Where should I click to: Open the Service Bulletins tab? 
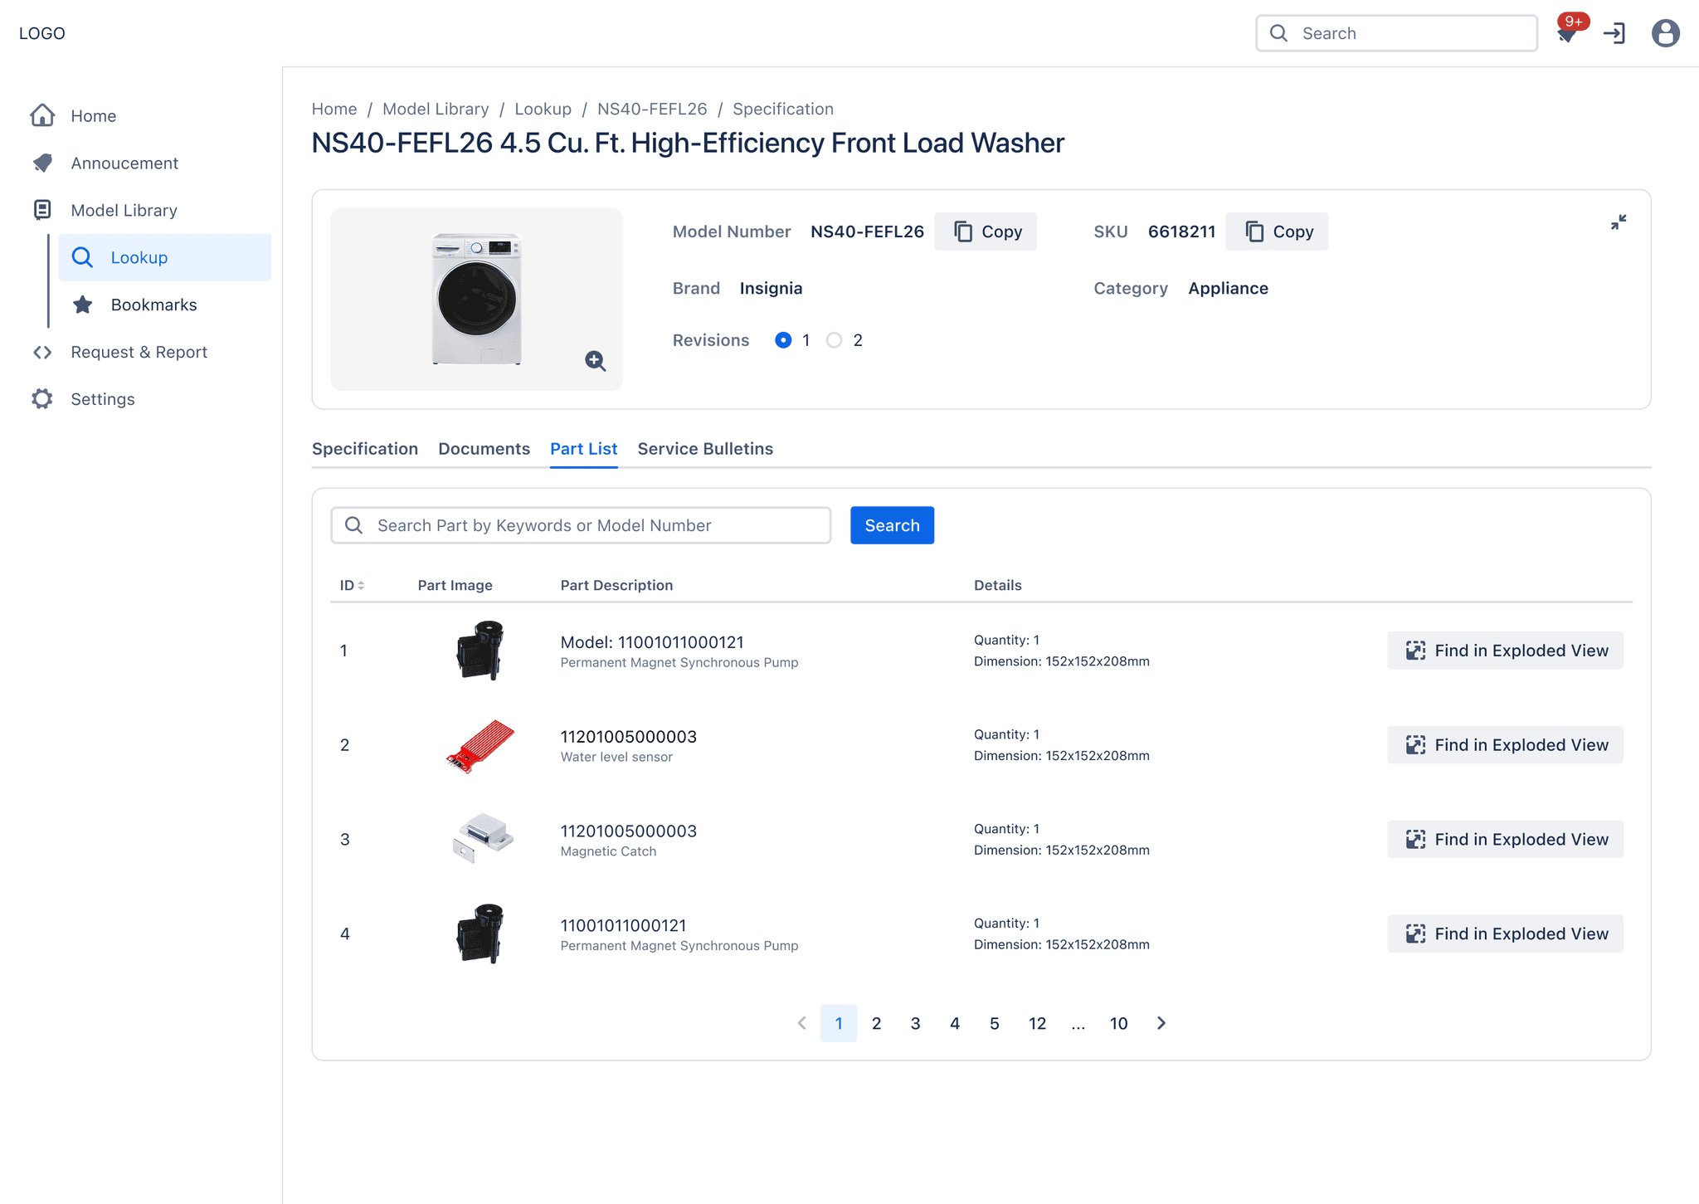coord(705,449)
